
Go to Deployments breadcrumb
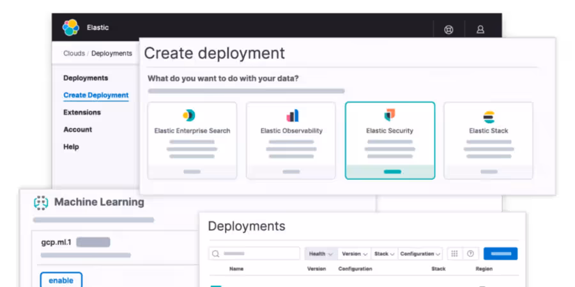111,54
